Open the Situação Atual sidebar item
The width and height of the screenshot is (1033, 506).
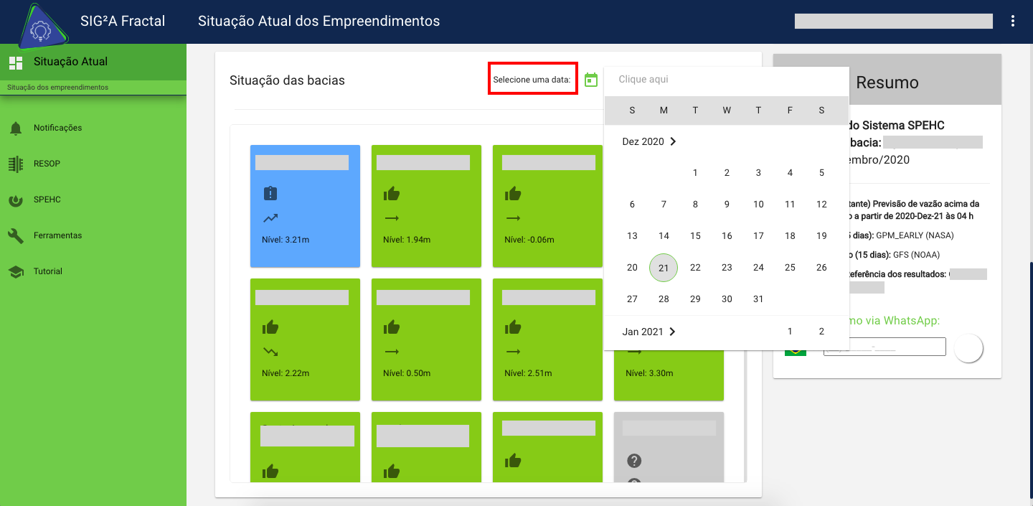pos(93,62)
